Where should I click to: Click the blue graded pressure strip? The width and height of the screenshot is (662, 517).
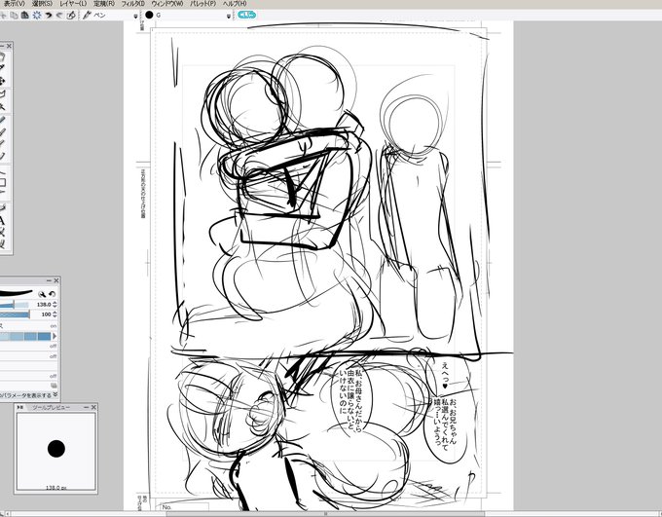(x=25, y=336)
